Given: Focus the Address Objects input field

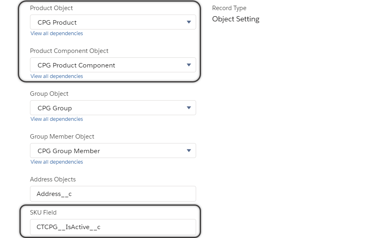Looking at the screenshot, I should pyautogui.click(x=113, y=194).
